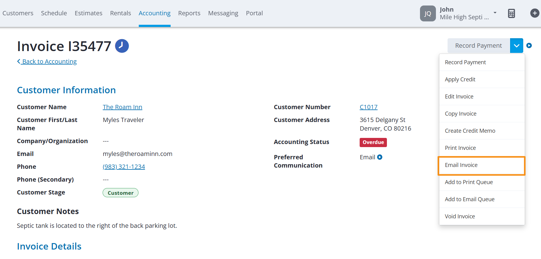
Task: Click the Mile High Septi company name
Action: click(x=464, y=17)
